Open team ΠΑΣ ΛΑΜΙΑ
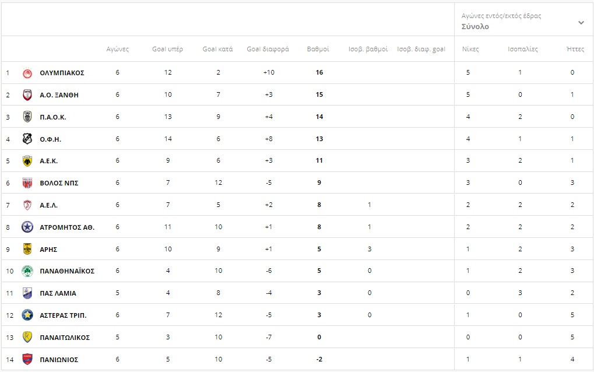 pos(58,293)
